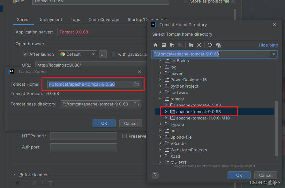Open the path history dropdown arrow
285x188 pixels.
click(274, 54)
